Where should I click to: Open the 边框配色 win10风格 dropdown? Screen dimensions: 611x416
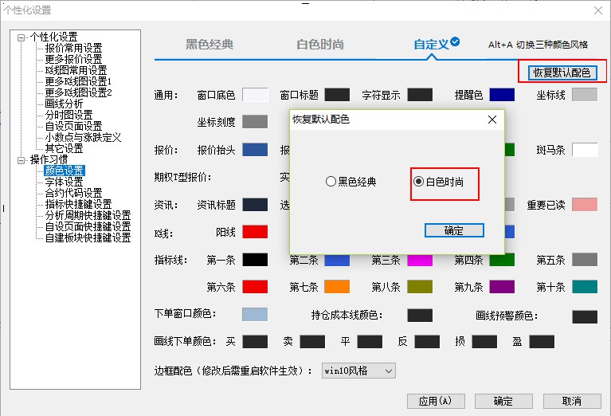point(358,371)
